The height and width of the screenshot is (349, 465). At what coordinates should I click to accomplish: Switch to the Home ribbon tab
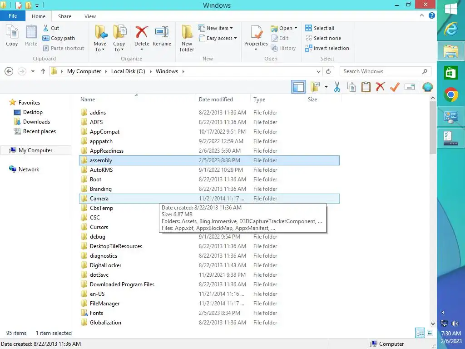point(39,16)
